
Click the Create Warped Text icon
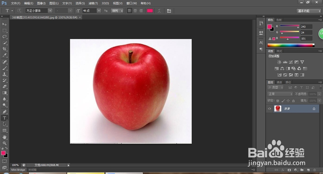159,11
